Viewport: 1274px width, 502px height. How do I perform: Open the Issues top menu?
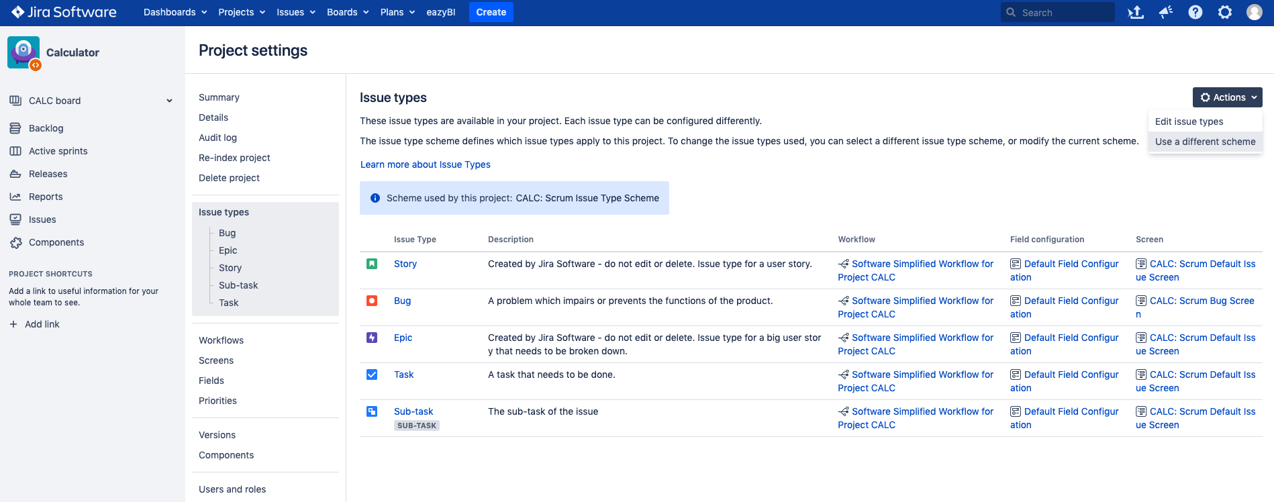296,12
